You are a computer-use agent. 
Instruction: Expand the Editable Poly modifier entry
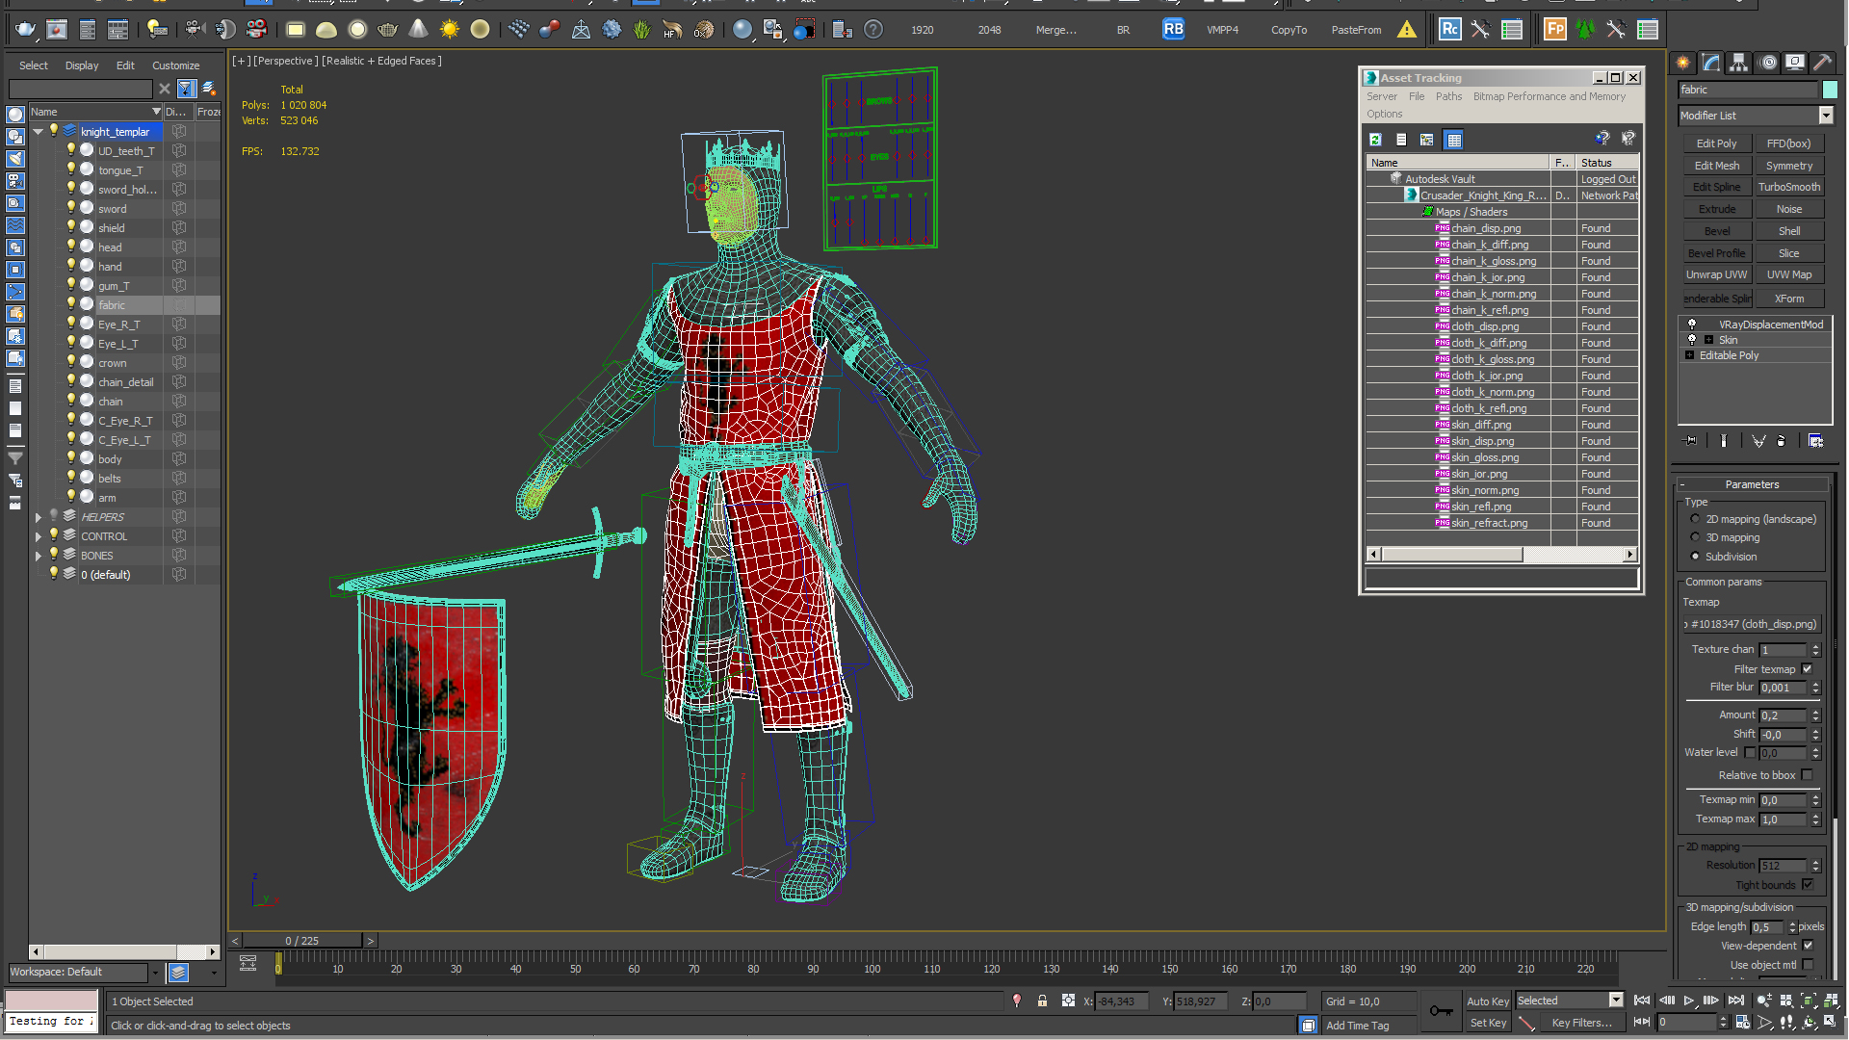pyautogui.click(x=1689, y=355)
